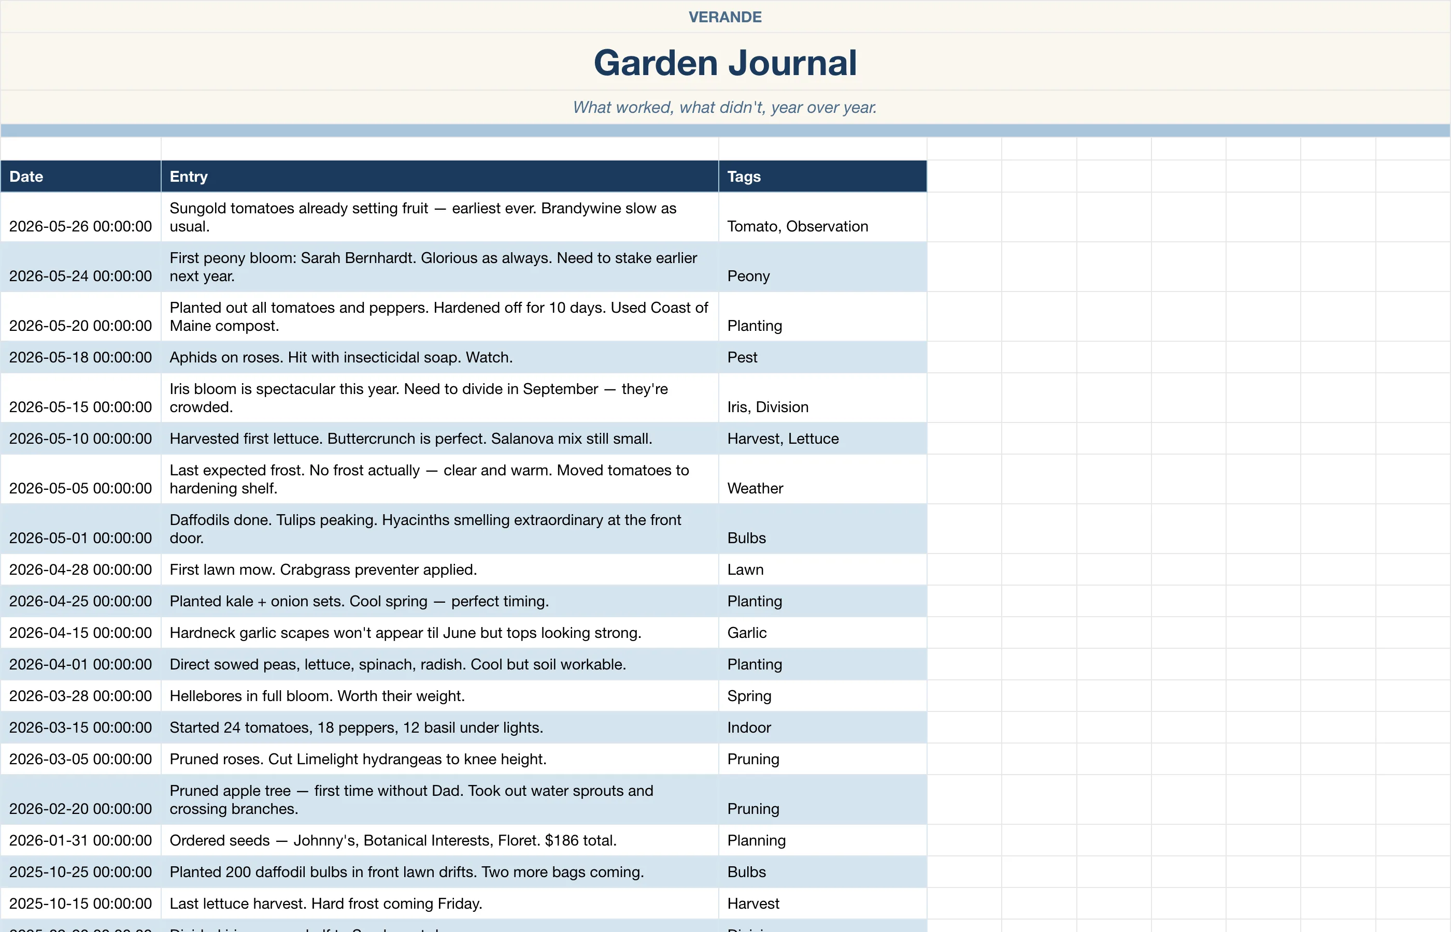Click the Pest tag cell
The image size is (1451, 932).
[822, 357]
